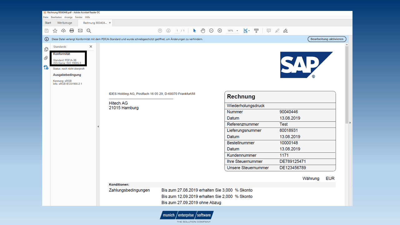Click the add comment icon
This screenshot has width=400, height=225.
[269, 31]
